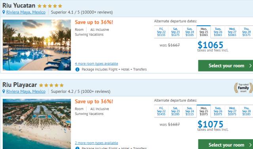Screen dimensions: 253x149
Task: Click the Riu Playacar star rating
Action: click(x=51, y=85)
